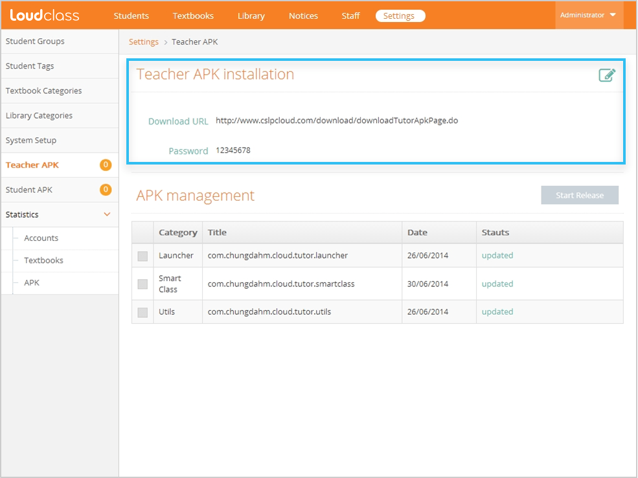Image resolution: width=638 pixels, height=478 pixels.
Task: Open Student Tags in sidebar
Action: (60, 66)
